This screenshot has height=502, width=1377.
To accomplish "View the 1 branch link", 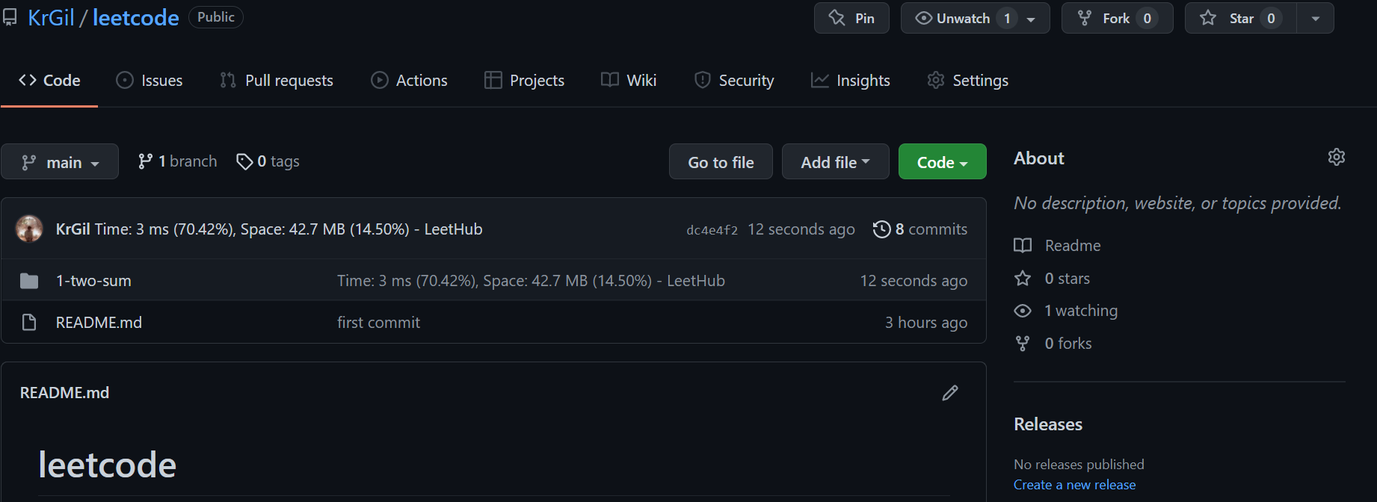I will [178, 161].
